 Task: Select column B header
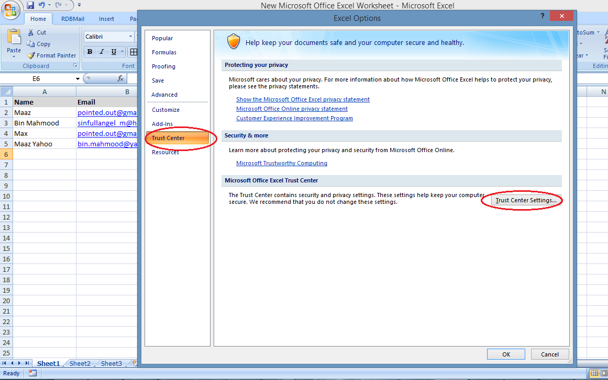pos(107,91)
